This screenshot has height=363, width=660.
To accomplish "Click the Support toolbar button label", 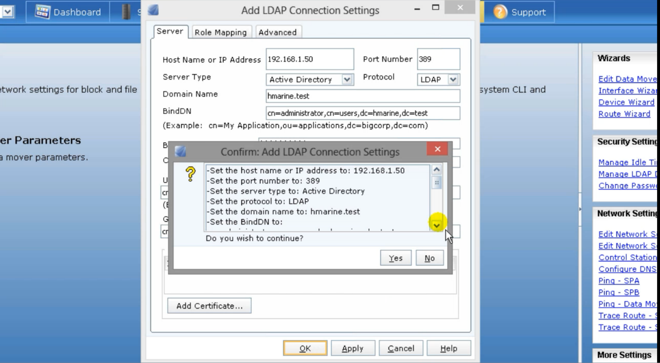I will point(528,12).
